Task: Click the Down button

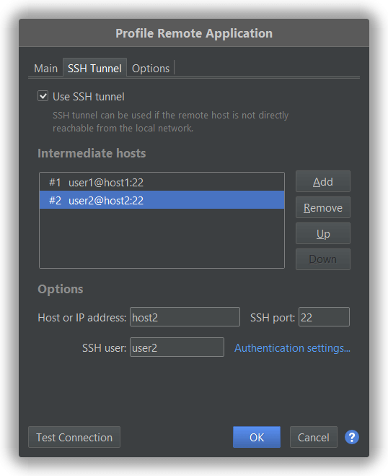Action: pyautogui.click(x=323, y=259)
